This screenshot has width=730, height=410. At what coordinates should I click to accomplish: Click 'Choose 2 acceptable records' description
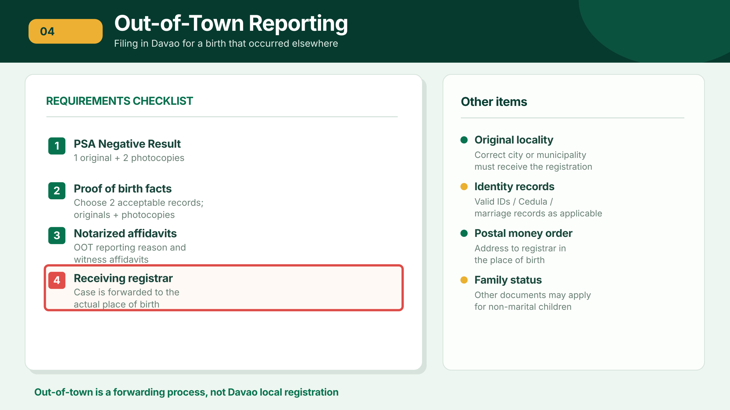(x=139, y=209)
